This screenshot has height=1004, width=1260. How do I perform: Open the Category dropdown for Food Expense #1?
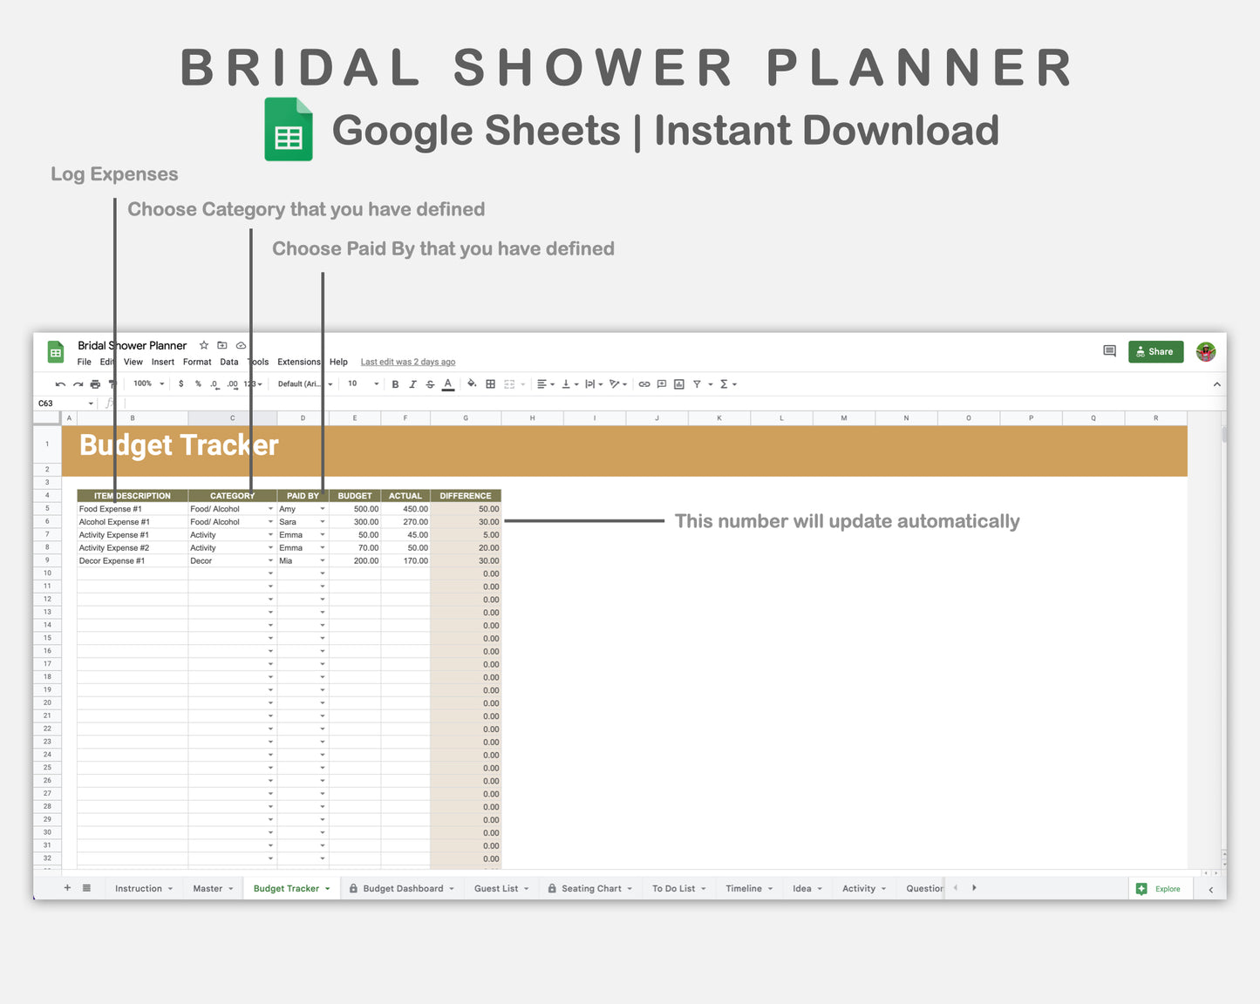269,508
